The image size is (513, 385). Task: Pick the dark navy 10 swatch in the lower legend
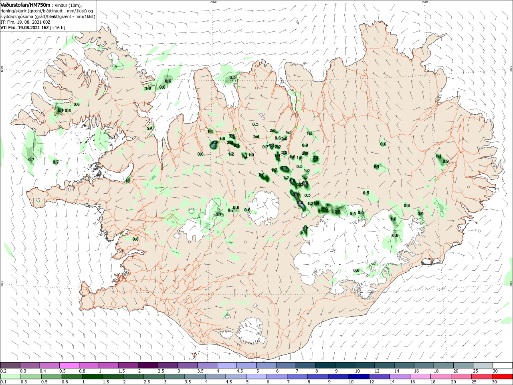tap(359, 376)
